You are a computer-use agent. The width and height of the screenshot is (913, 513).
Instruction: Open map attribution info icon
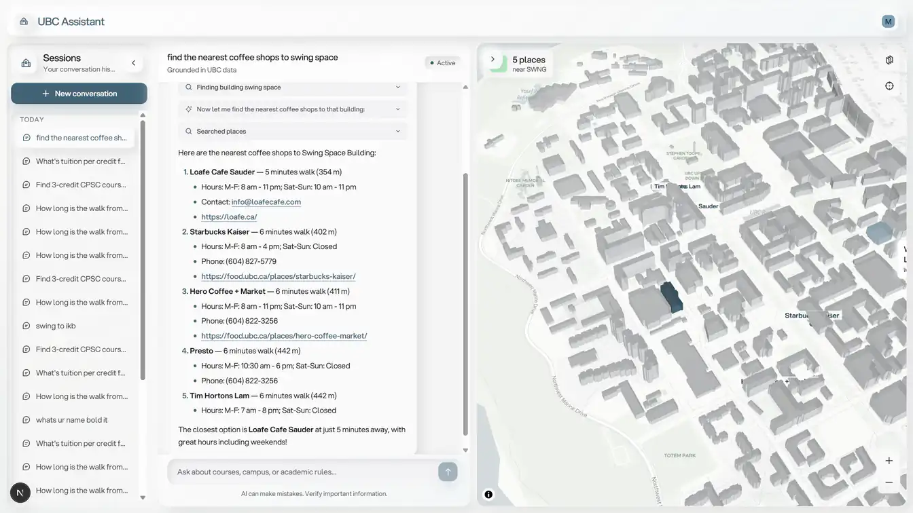pos(488,495)
